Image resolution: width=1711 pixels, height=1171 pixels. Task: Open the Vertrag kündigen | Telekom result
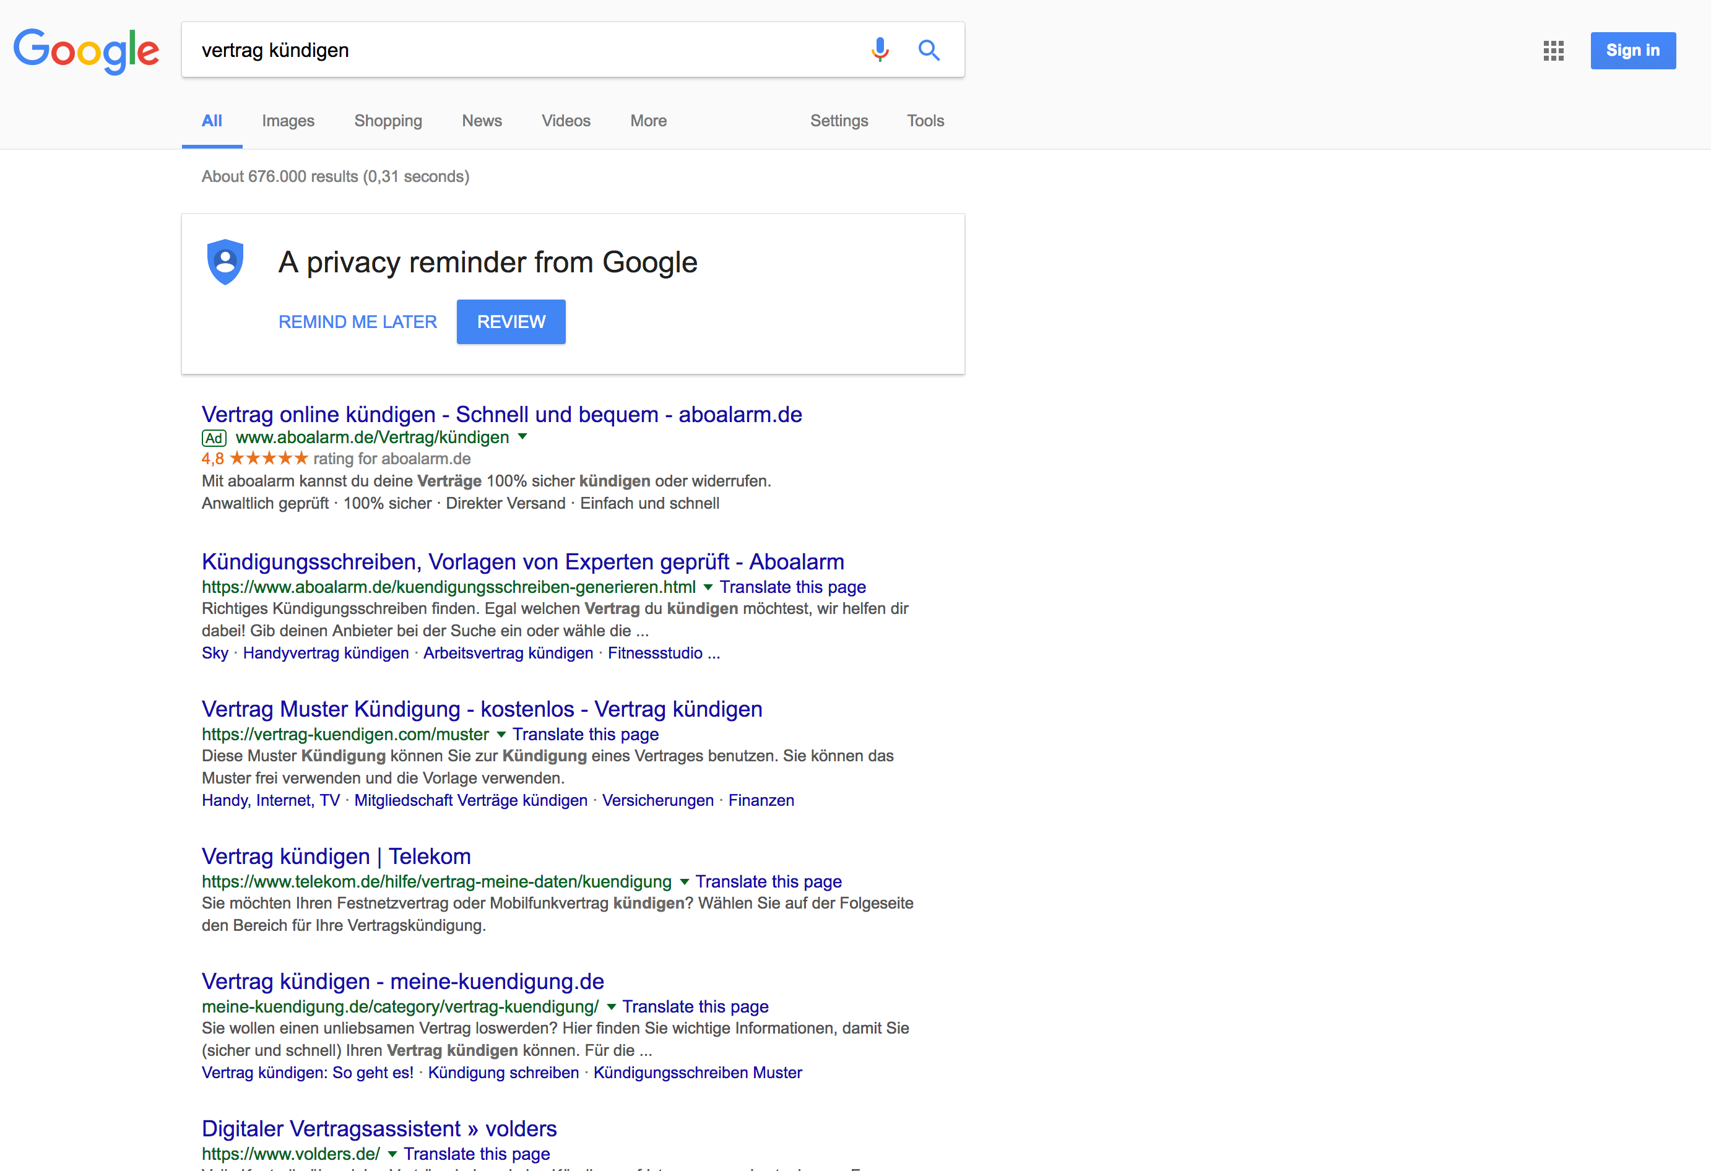[336, 856]
